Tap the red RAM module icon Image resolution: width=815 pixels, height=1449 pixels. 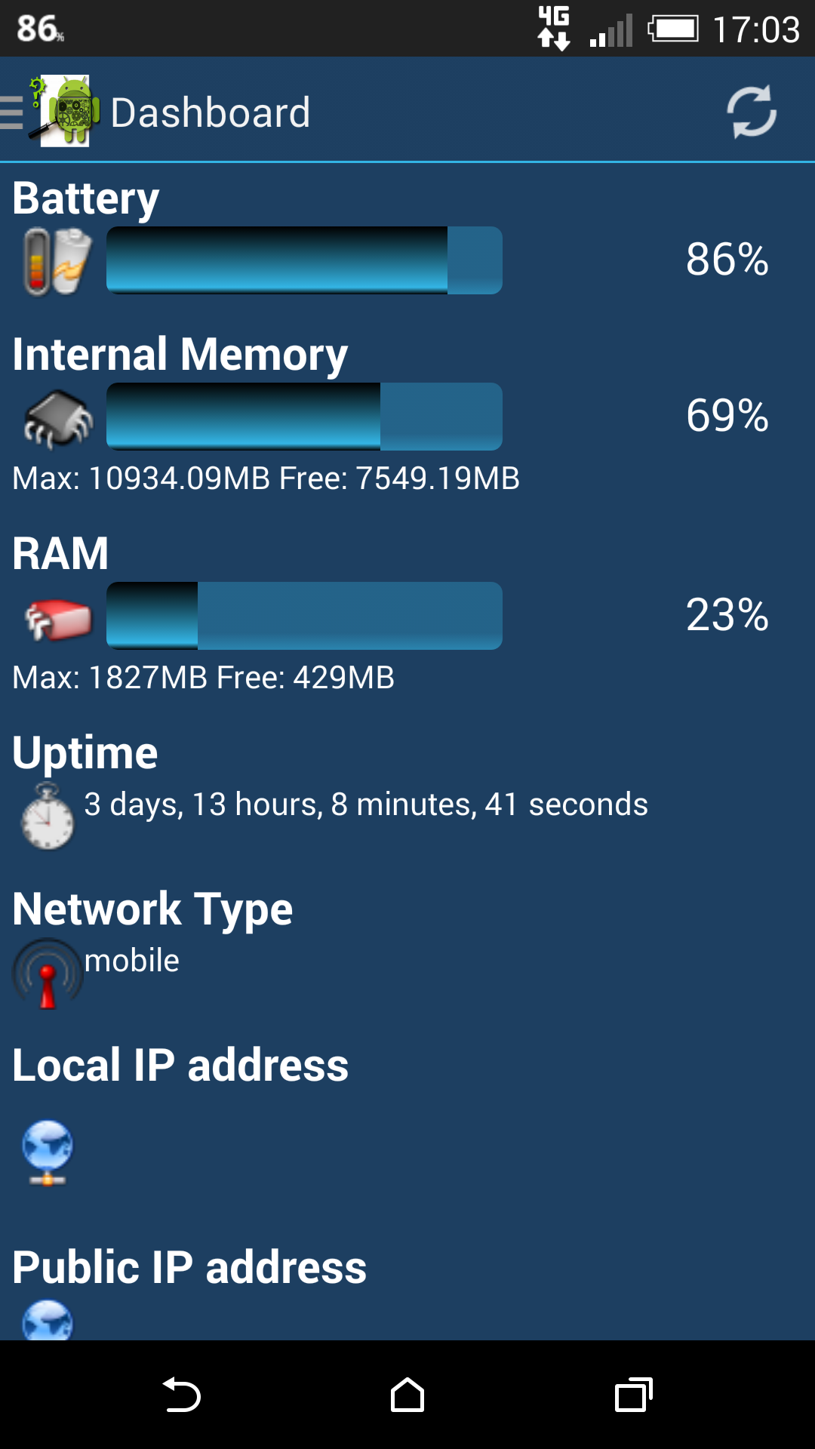click(57, 619)
